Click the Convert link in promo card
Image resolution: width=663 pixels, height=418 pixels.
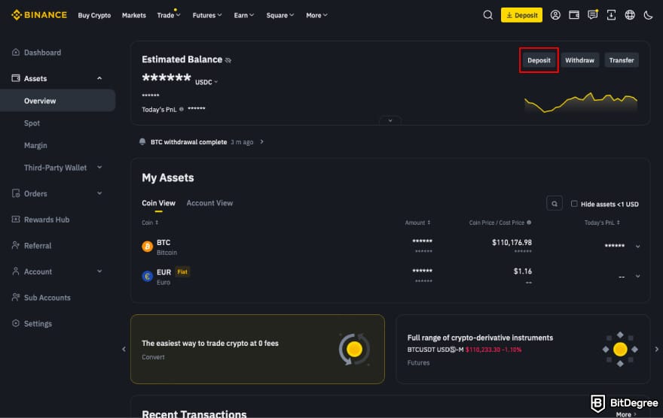click(x=153, y=357)
